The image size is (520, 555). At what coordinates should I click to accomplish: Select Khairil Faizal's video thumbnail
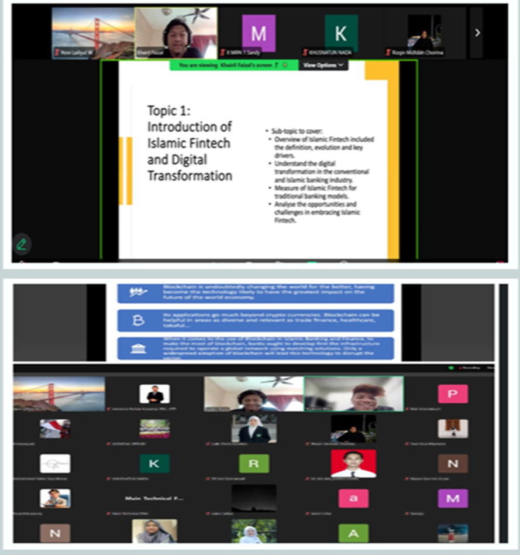(176, 32)
